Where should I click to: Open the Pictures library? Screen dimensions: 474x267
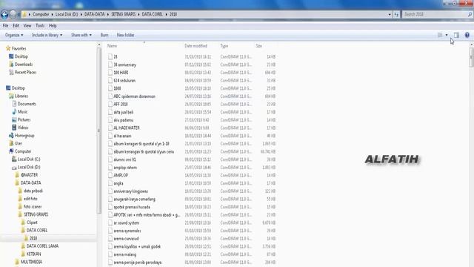click(x=24, y=119)
